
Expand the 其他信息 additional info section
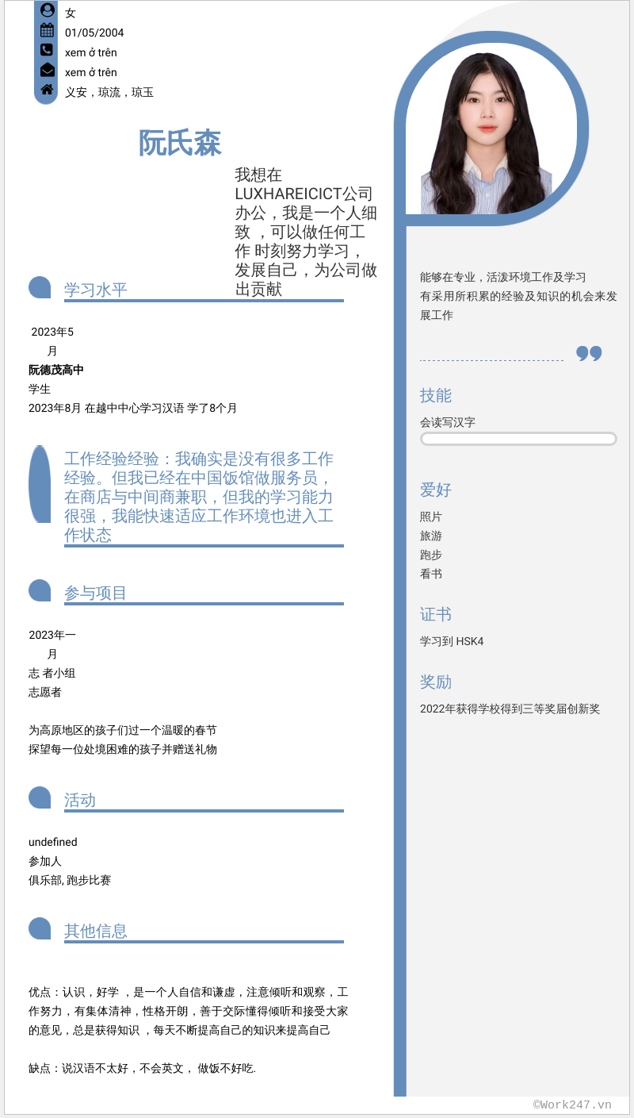click(x=95, y=931)
